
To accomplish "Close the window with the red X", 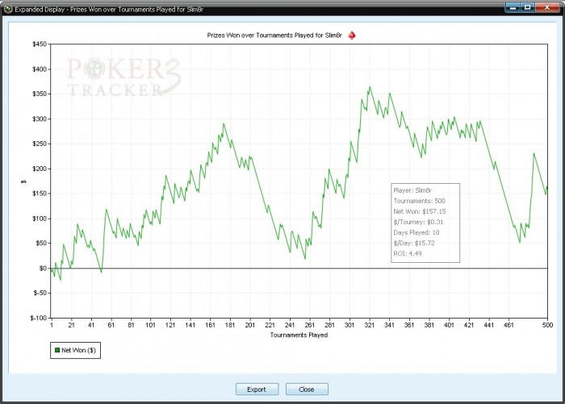I will pyautogui.click(x=547, y=6).
